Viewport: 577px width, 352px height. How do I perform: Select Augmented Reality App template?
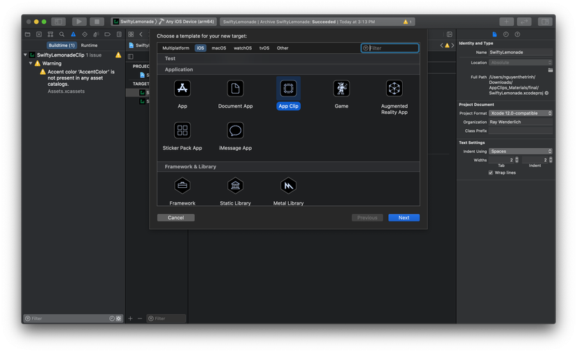pos(394,89)
